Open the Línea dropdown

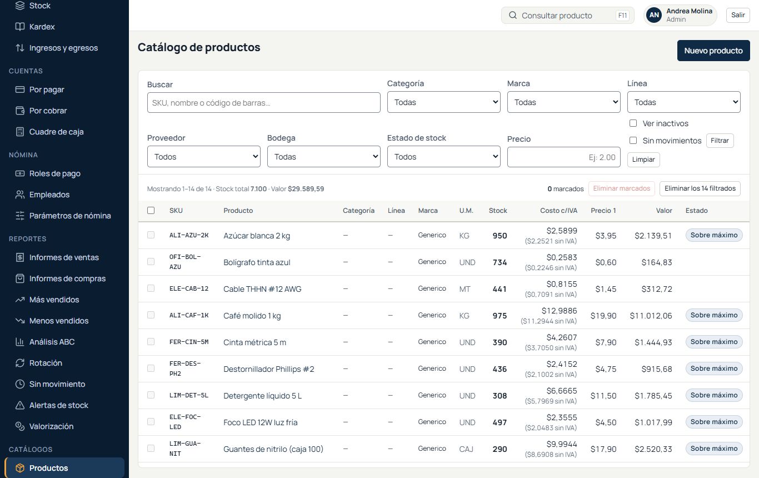[684, 102]
